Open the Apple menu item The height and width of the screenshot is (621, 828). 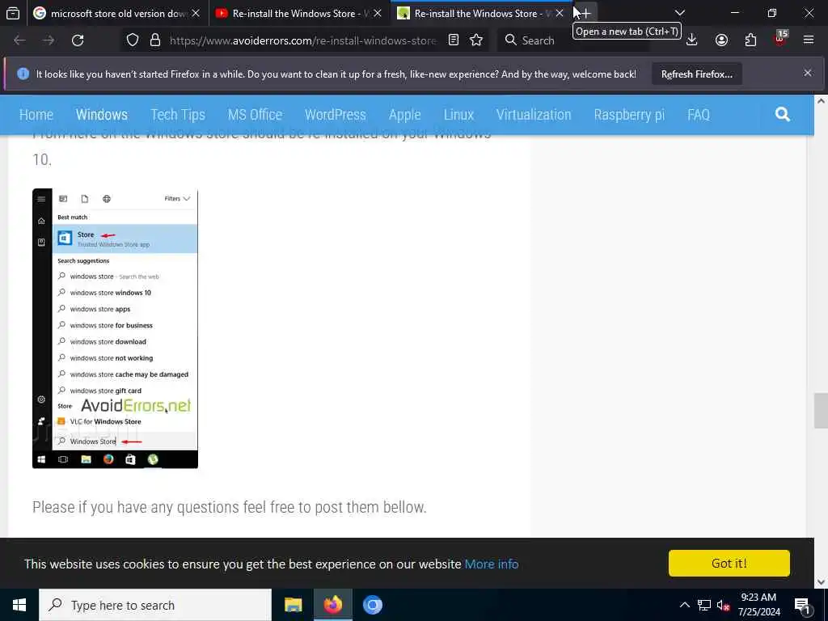click(405, 115)
